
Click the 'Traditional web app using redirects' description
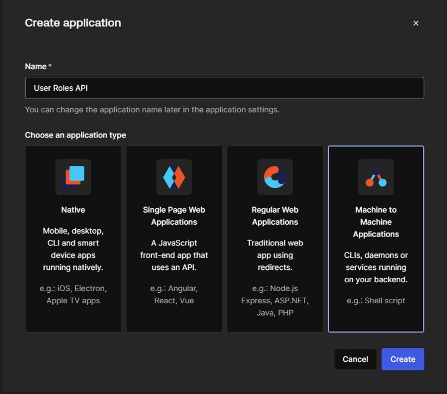pyautogui.click(x=275, y=255)
